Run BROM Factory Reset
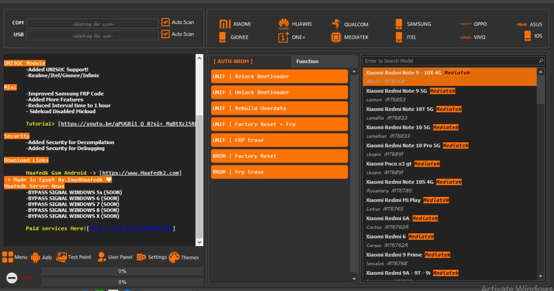This screenshot has height=291, width=554. (x=279, y=156)
